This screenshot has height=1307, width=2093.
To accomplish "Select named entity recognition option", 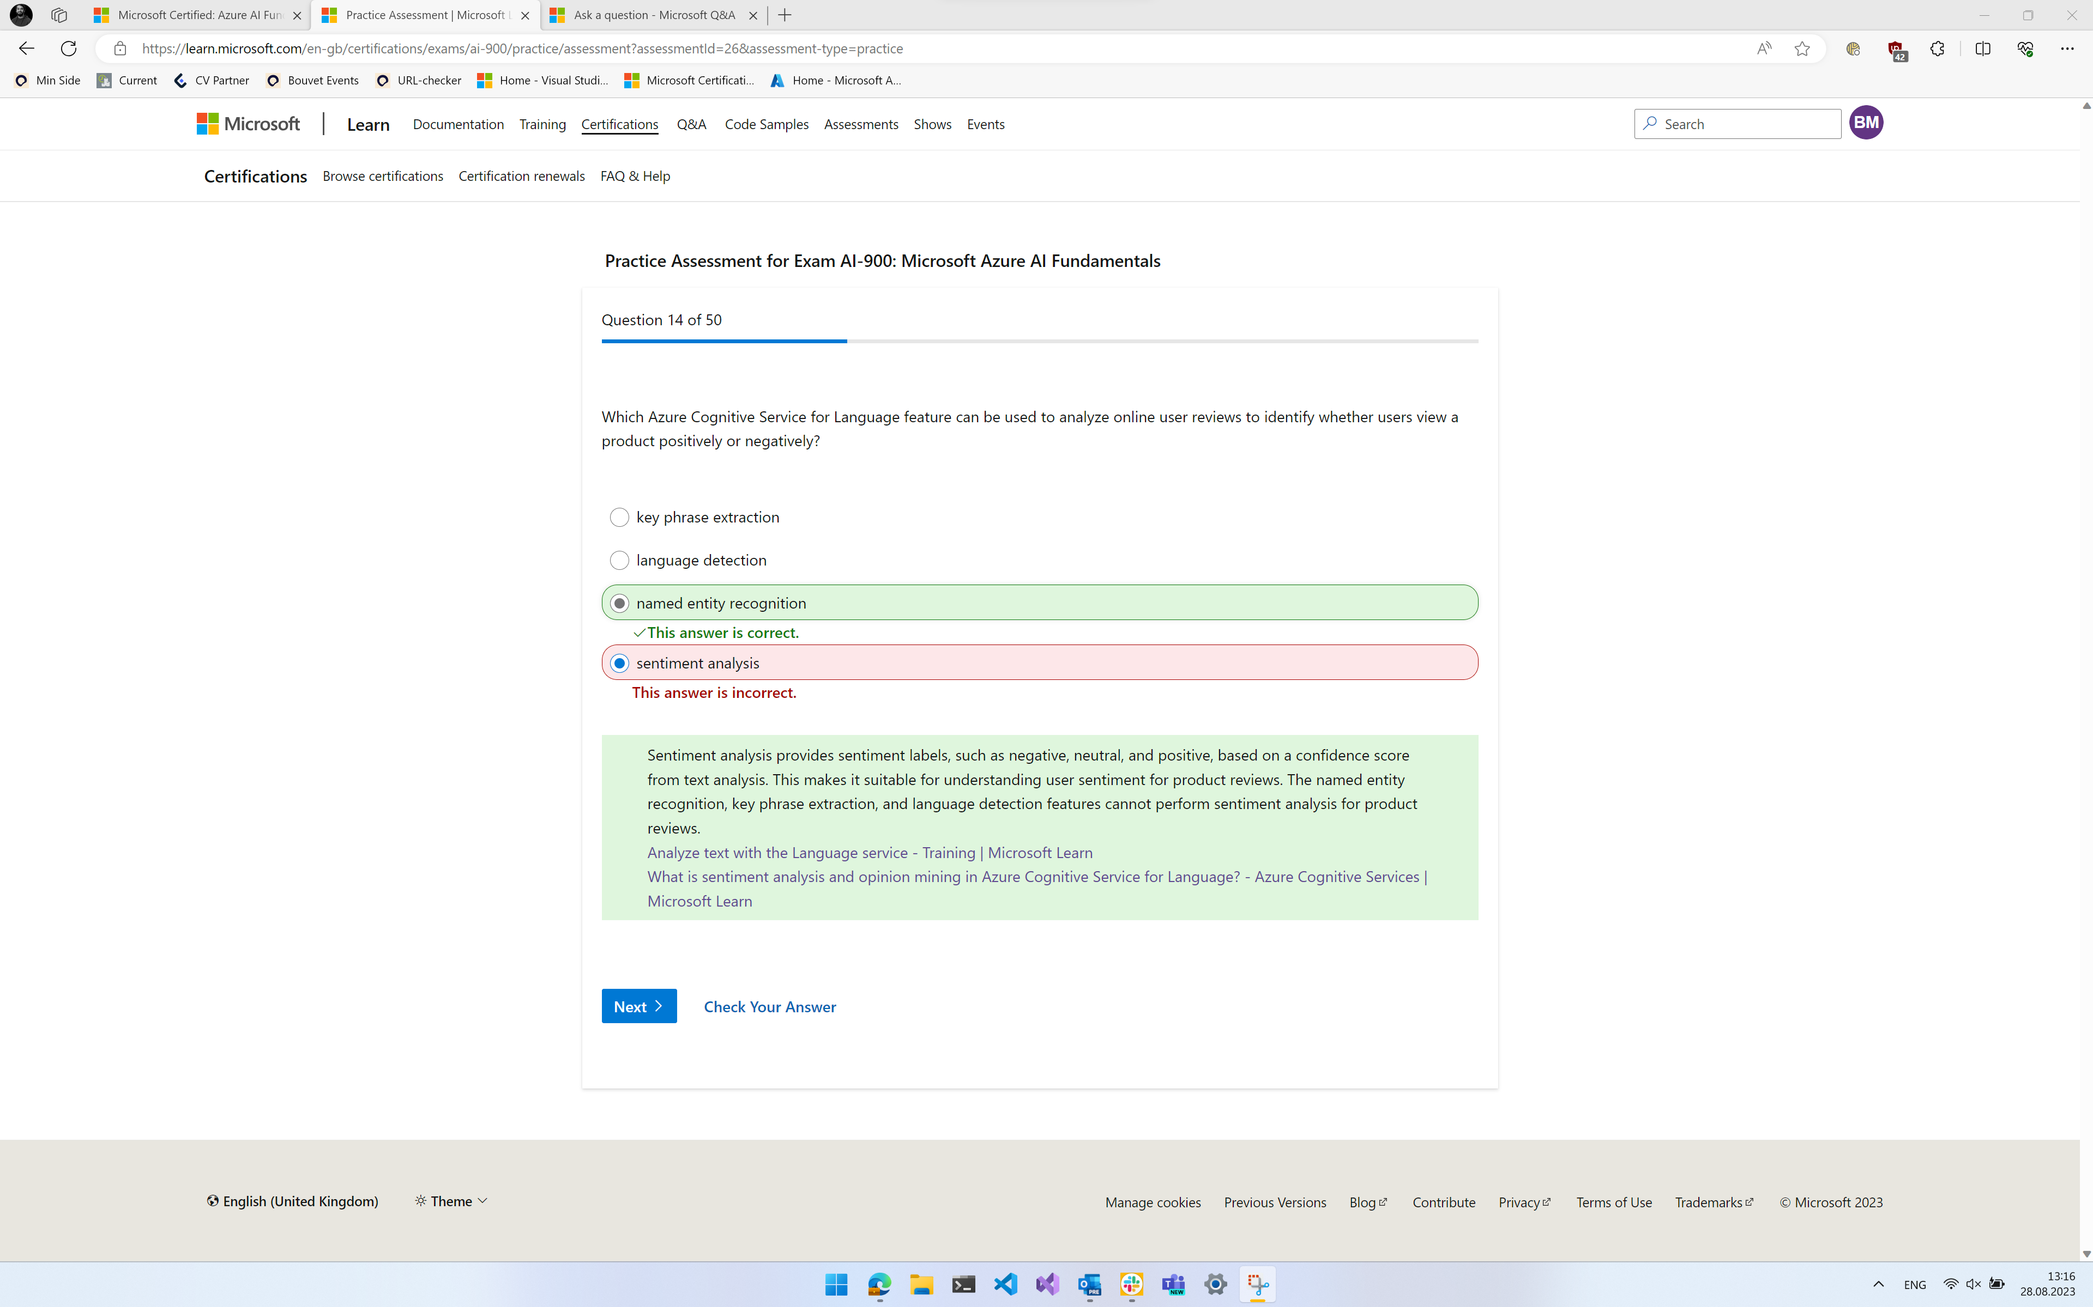I will 619,603.
